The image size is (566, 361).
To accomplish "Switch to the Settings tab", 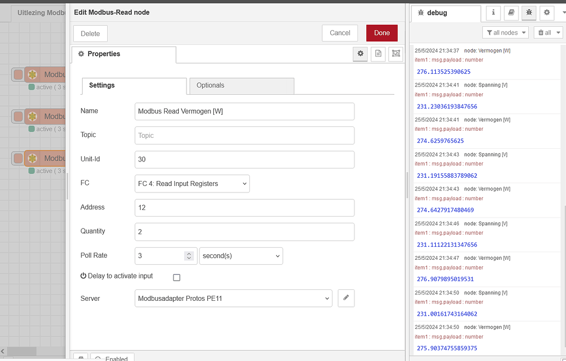I will pos(135,86).
